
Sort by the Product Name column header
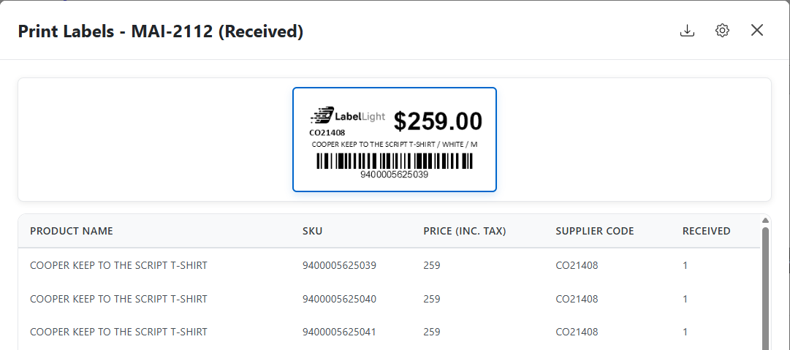[72, 231]
